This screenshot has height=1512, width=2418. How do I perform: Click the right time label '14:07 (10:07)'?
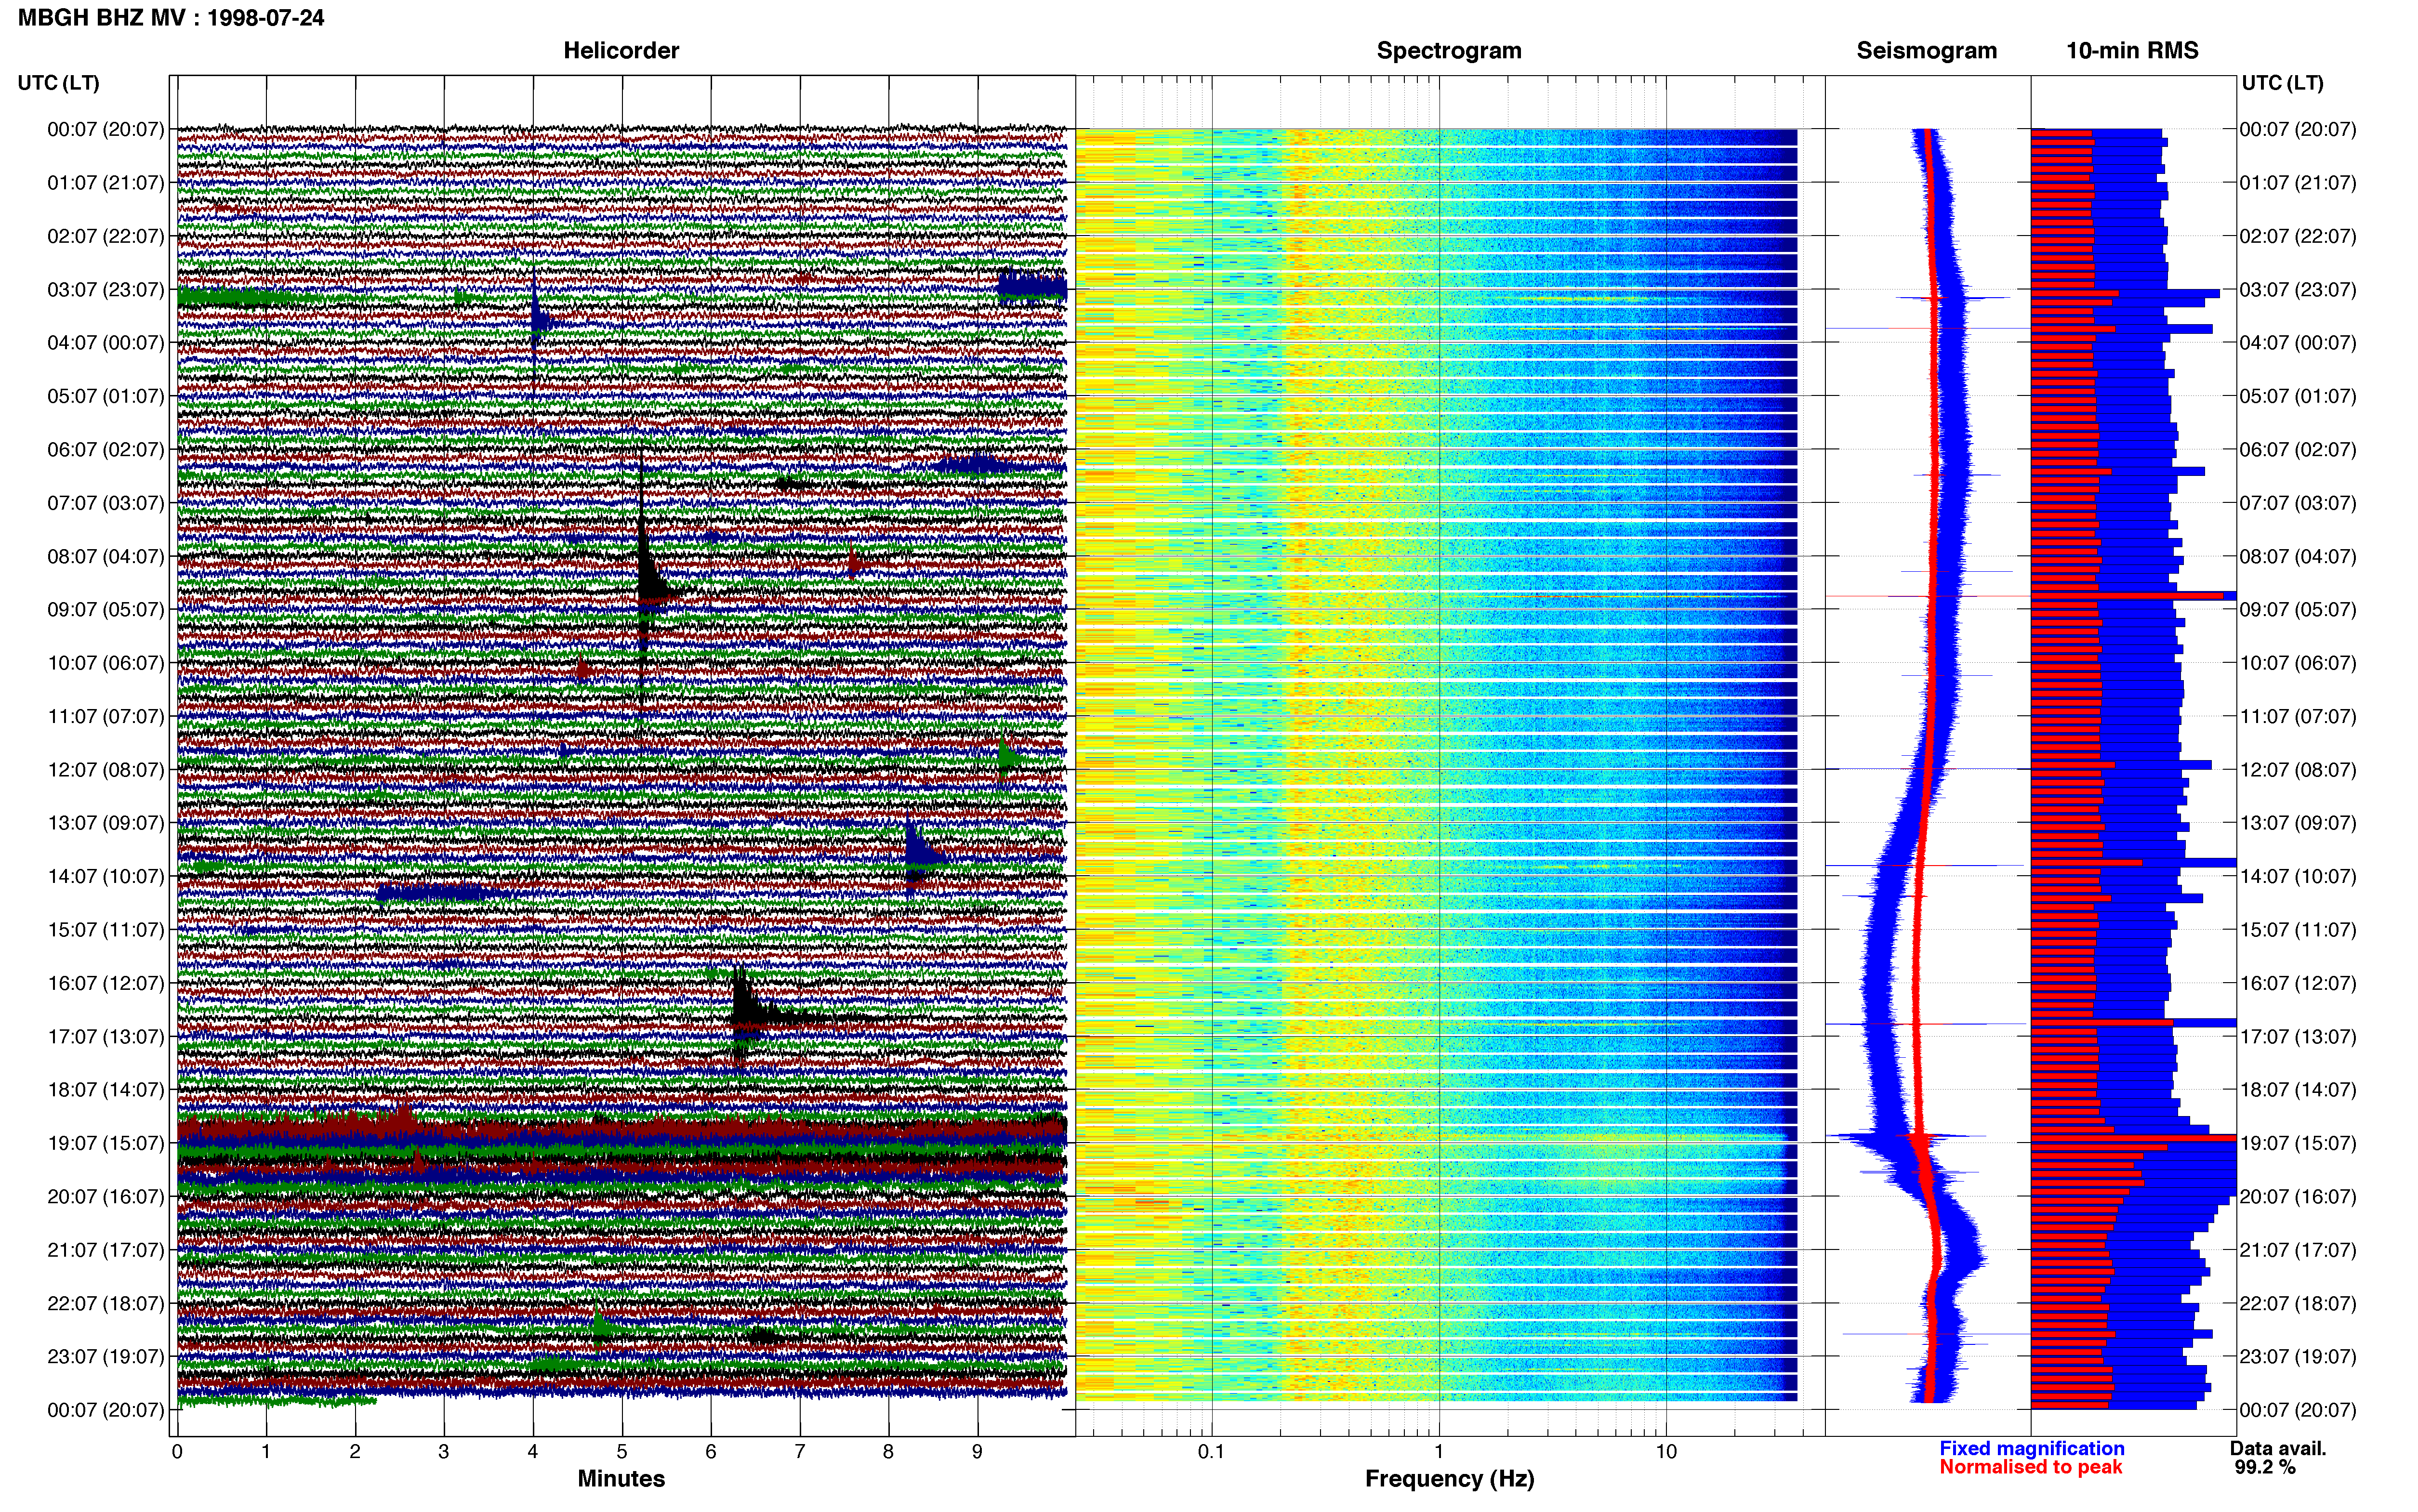tap(2298, 877)
